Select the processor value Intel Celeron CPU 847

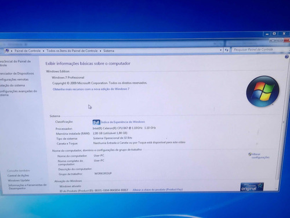pyautogui.click(x=124, y=128)
